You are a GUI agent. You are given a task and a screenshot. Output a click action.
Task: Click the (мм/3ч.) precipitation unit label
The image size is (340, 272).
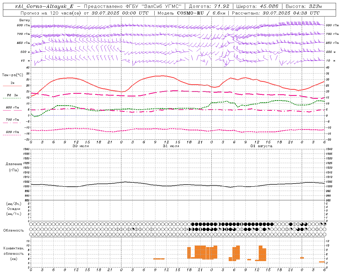tap(14, 204)
